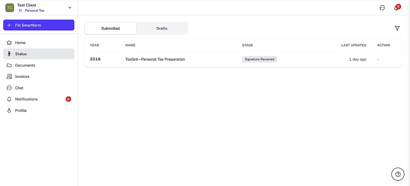Open the filter funnel icon

[x=397, y=28]
